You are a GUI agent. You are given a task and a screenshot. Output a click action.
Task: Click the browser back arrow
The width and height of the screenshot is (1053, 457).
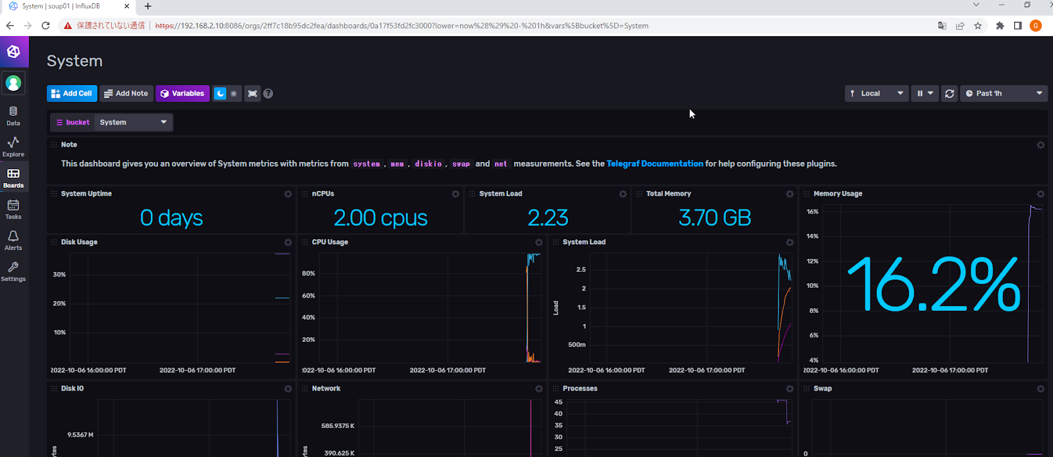(10, 26)
